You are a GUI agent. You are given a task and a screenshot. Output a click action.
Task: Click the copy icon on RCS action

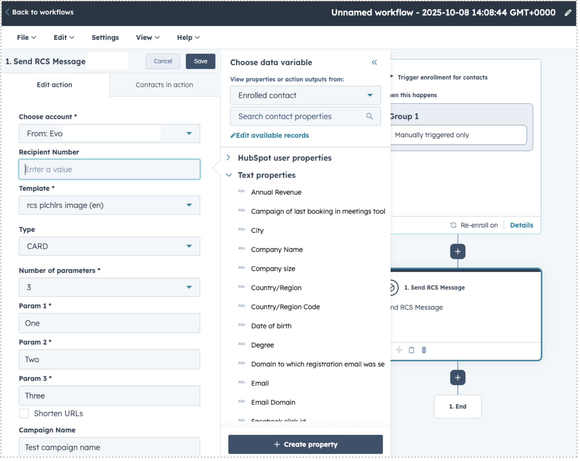411,350
